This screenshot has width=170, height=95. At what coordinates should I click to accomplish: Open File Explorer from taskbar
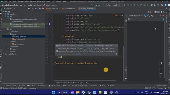78,92
